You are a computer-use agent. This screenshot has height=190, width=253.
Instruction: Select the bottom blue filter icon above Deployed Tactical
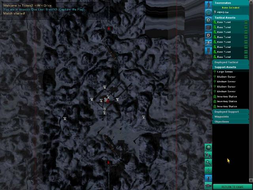208,51
